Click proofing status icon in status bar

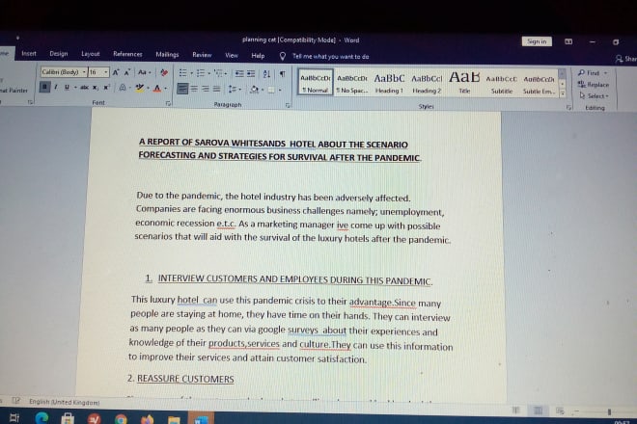[x=15, y=401]
